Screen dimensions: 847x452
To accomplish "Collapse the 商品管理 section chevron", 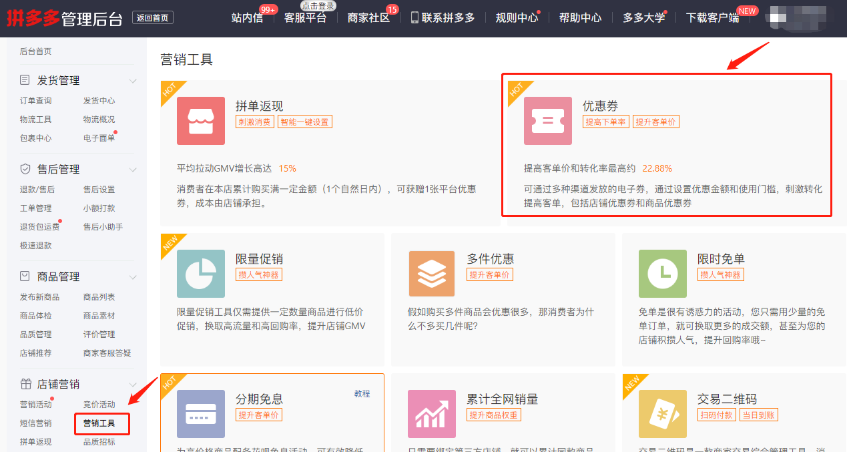I will click(x=133, y=277).
